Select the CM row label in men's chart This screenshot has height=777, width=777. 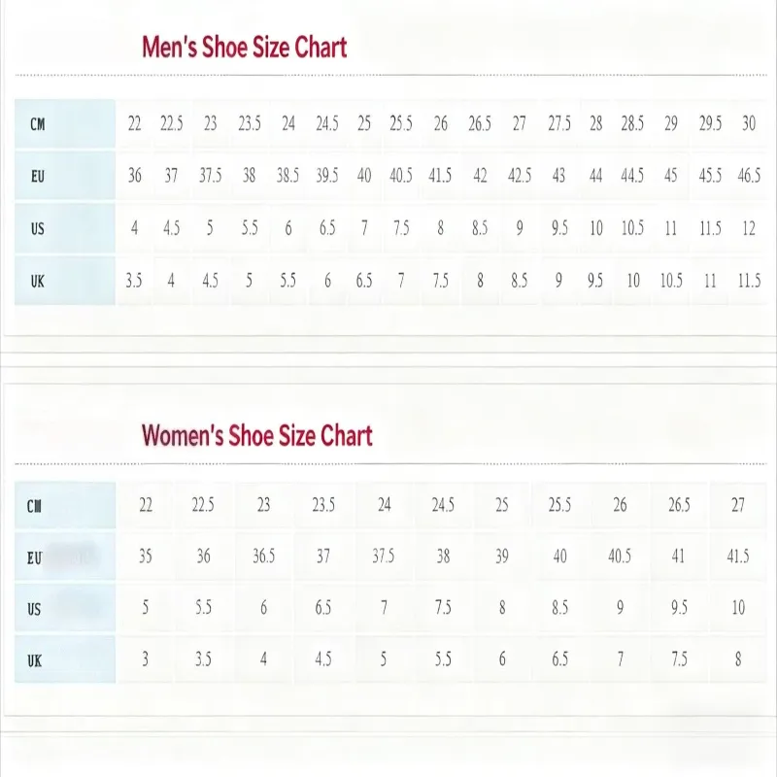tap(37, 123)
